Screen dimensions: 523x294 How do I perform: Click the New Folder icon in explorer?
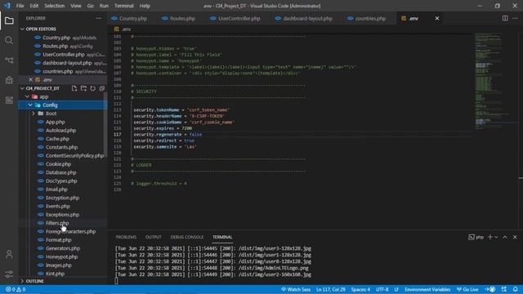point(83,88)
